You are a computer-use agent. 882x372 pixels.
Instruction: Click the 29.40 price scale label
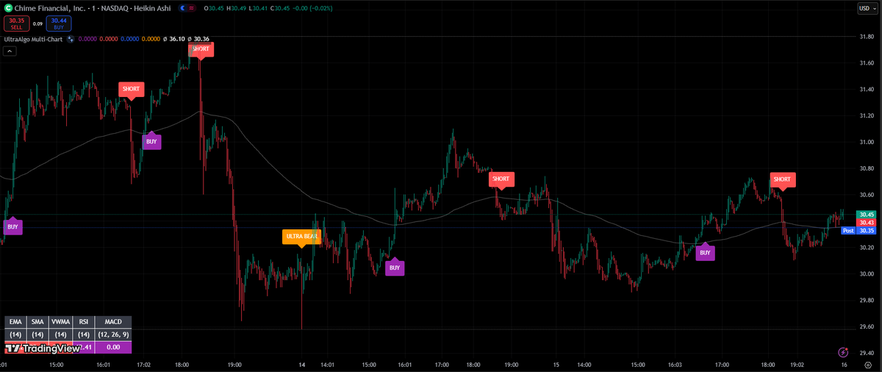[865, 353]
